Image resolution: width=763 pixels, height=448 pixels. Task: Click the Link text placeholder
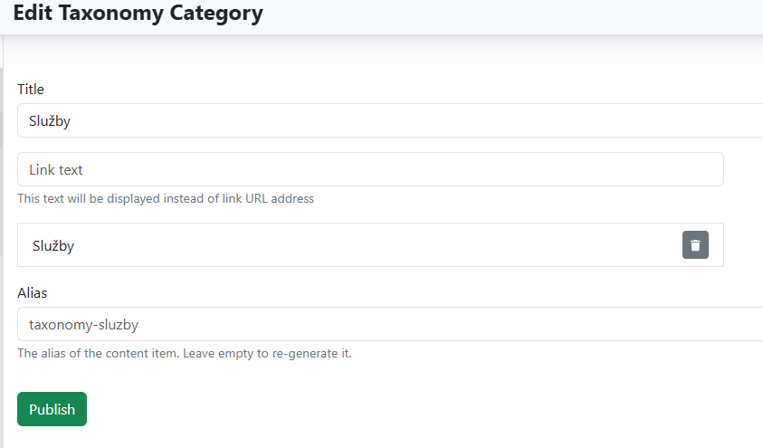[x=56, y=169]
